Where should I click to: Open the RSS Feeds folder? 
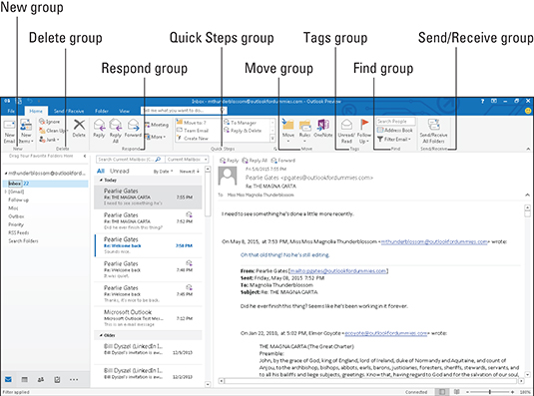[18, 232]
